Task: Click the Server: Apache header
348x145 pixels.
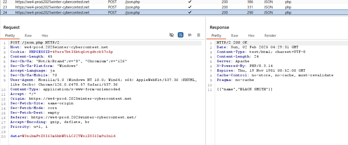Action: point(233,61)
